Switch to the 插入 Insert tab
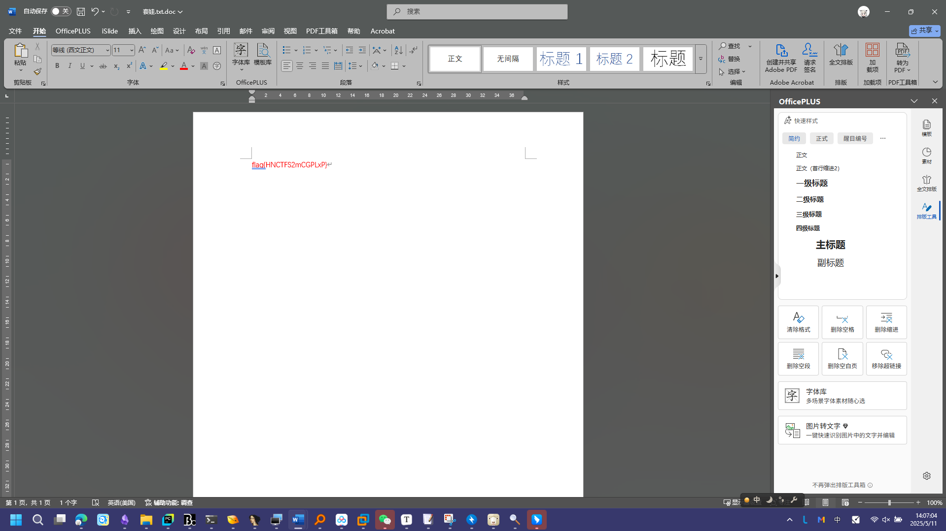Image resolution: width=946 pixels, height=531 pixels. (x=135, y=31)
